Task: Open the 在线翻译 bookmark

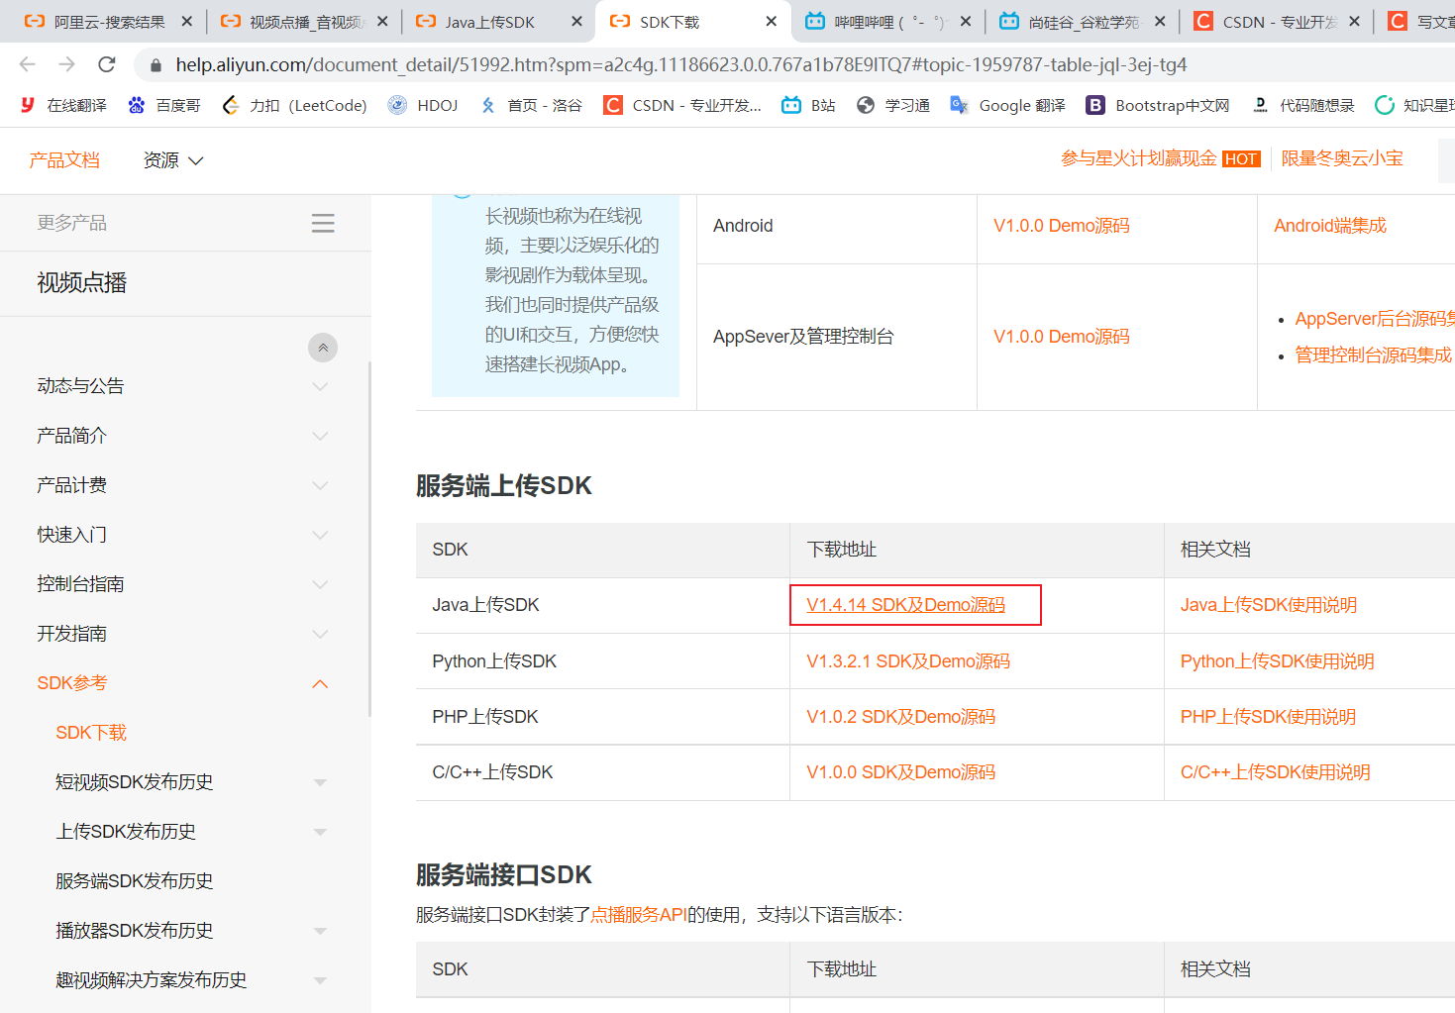Action: (x=63, y=105)
